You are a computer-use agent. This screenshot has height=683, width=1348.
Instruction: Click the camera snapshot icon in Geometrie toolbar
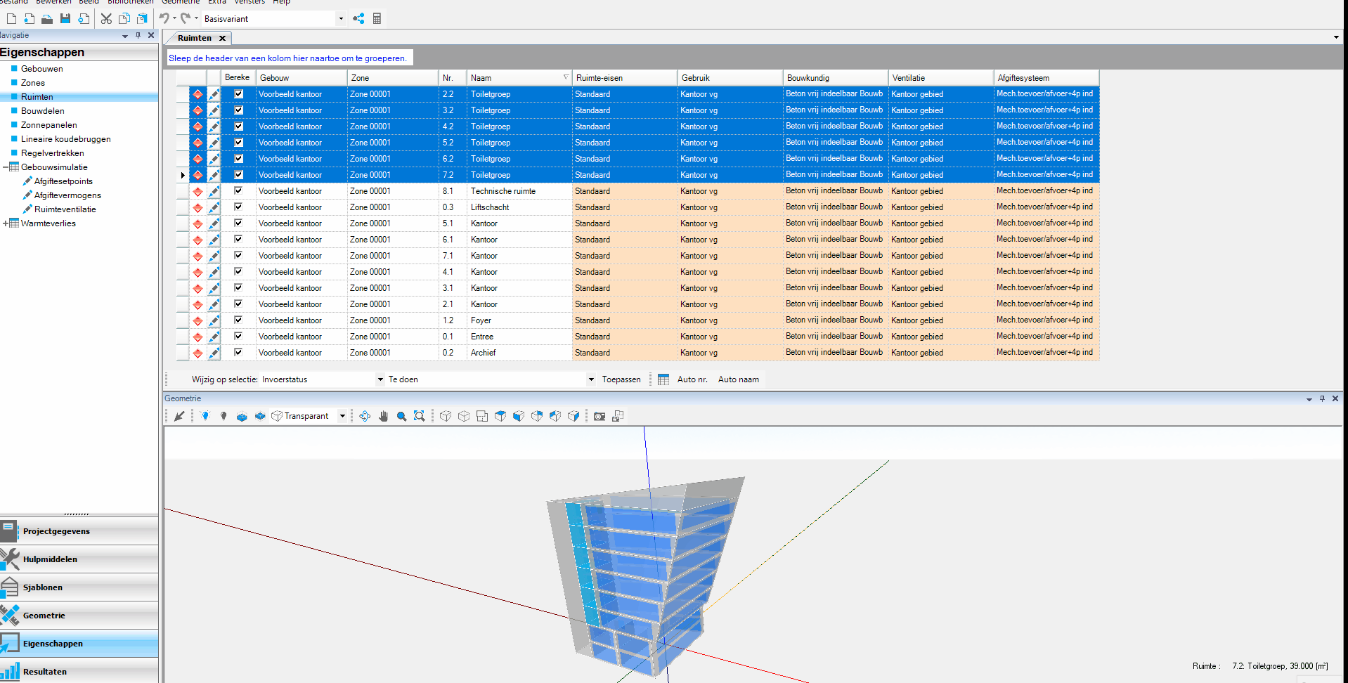599,416
